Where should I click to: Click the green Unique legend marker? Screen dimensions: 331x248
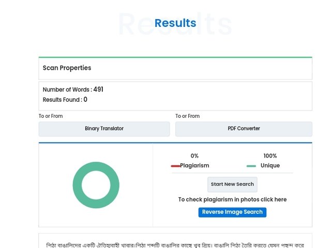pos(251,166)
